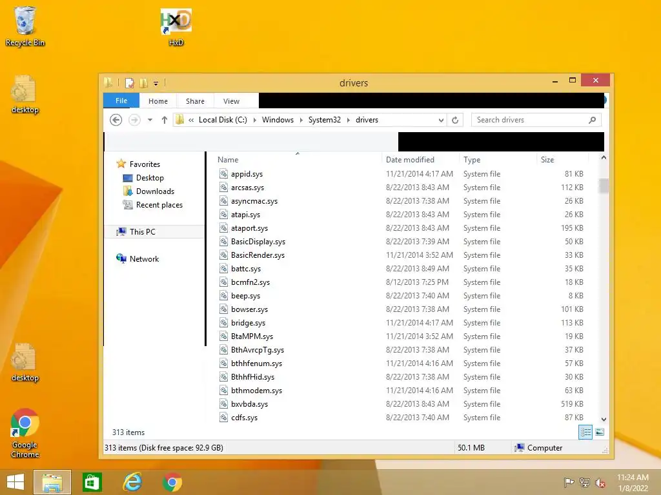Open Customize Quick Access Toolbar dropdown
The image size is (661, 495).
pos(156,83)
